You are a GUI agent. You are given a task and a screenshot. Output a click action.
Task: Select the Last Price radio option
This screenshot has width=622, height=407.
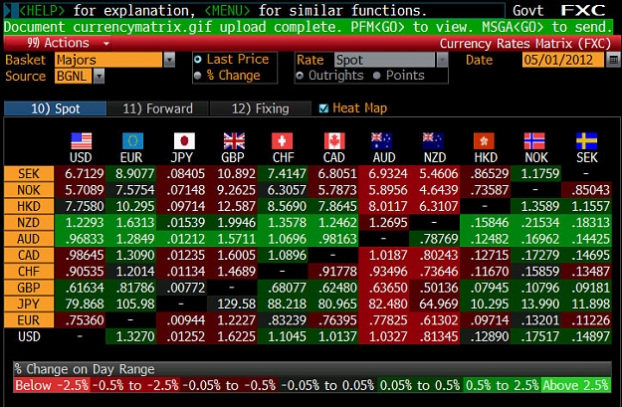coord(198,60)
